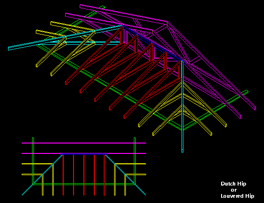Click the bottom green wall plate in plan view

(x=84, y=184)
